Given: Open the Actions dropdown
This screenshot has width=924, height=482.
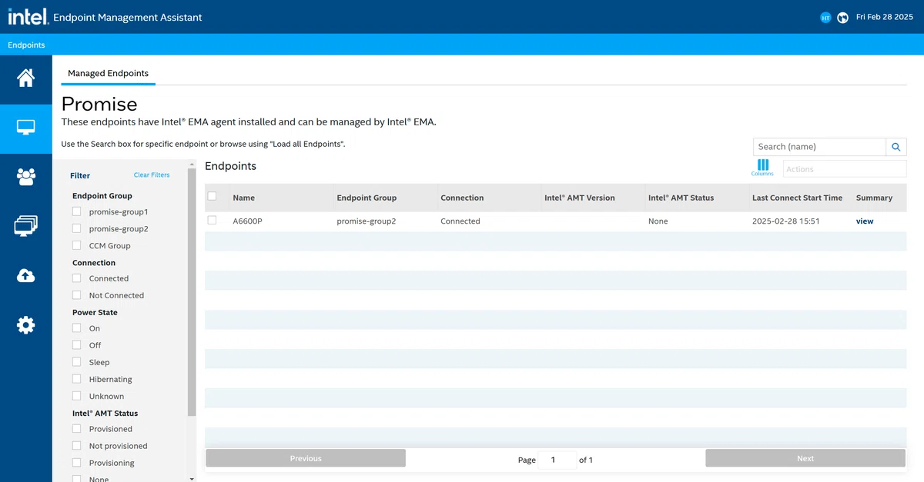Looking at the screenshot, I should tap(845, 169).
